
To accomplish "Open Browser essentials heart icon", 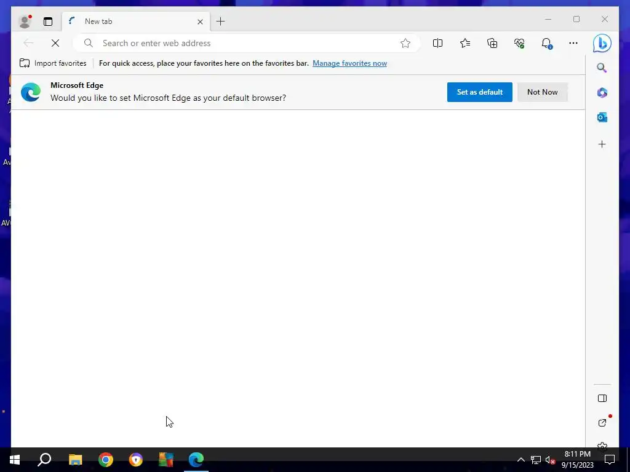I will [519, 43].
